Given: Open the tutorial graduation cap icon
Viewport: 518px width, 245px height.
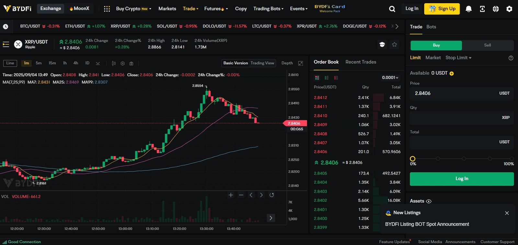Looking at the screenshot, I should pyautogui.click(x=382, y=44).
